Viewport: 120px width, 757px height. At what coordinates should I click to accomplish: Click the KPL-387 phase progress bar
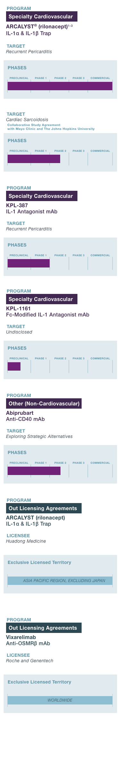pos(28,263)
